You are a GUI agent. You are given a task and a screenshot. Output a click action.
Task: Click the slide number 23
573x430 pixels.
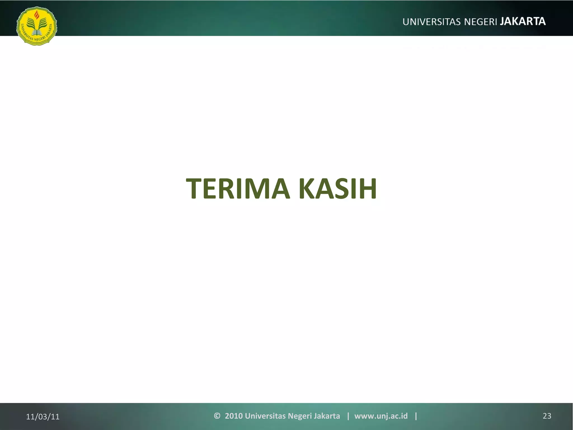point(547,416)
